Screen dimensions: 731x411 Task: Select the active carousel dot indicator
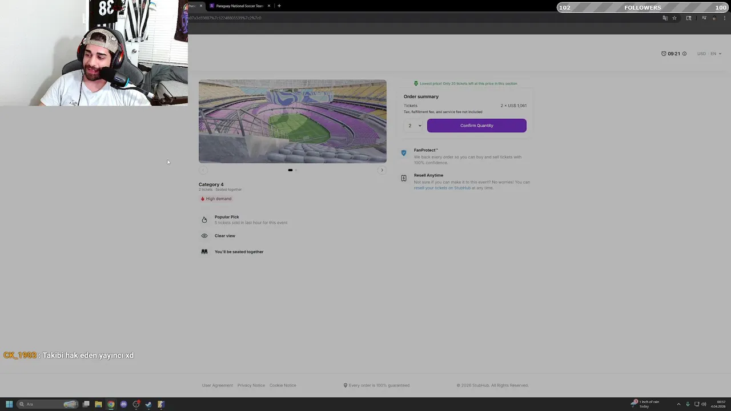[290, 170]
